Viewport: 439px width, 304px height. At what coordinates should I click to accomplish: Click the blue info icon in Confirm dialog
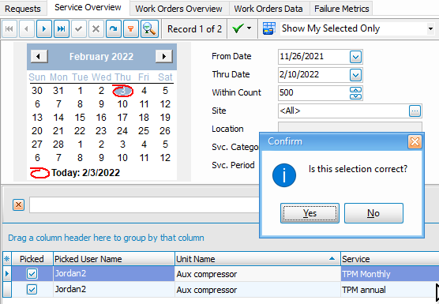[284, 175]
